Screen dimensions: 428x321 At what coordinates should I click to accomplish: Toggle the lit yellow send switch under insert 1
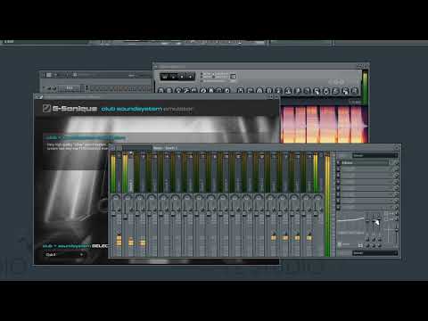point(131,242)
